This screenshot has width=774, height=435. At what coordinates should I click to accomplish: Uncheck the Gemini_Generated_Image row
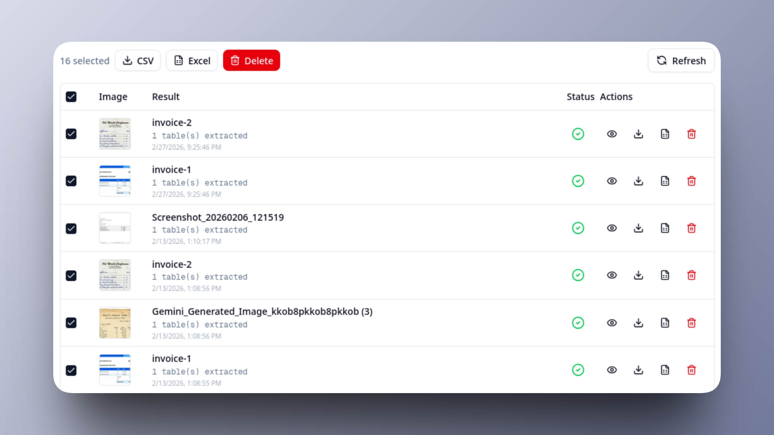tap(71, 323)
